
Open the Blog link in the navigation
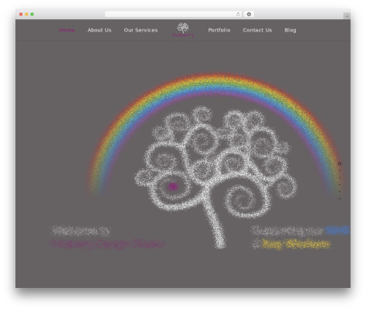tap(290, 30)
